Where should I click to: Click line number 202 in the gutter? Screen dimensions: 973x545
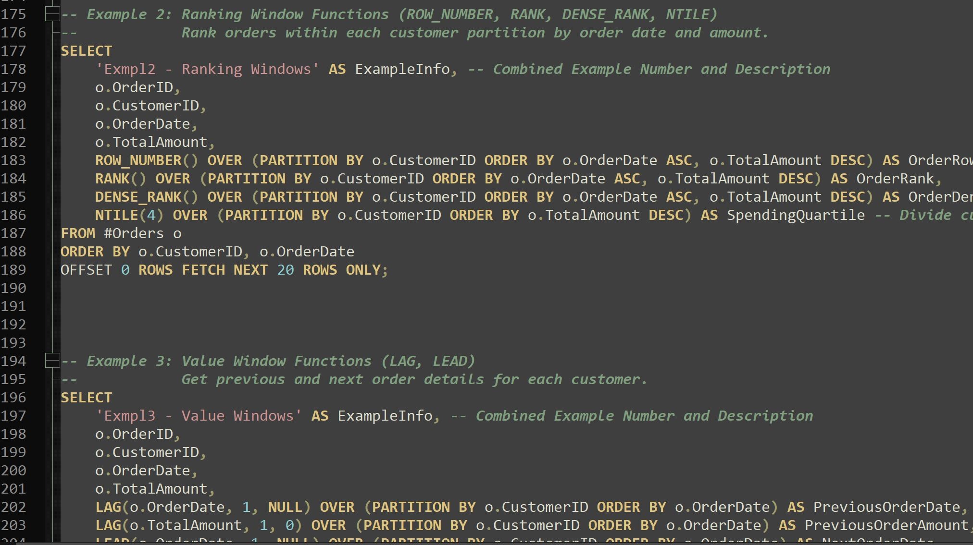(x=13, y=507)
